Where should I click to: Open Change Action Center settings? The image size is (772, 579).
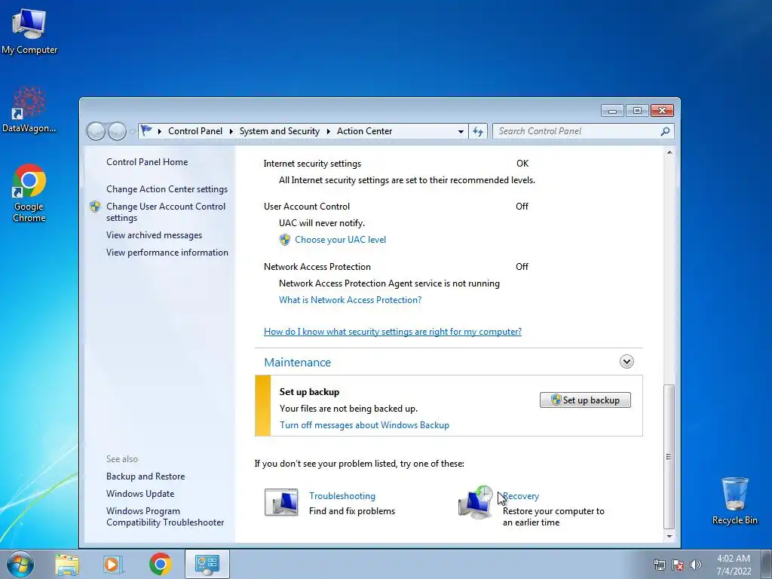coord(167,189)
